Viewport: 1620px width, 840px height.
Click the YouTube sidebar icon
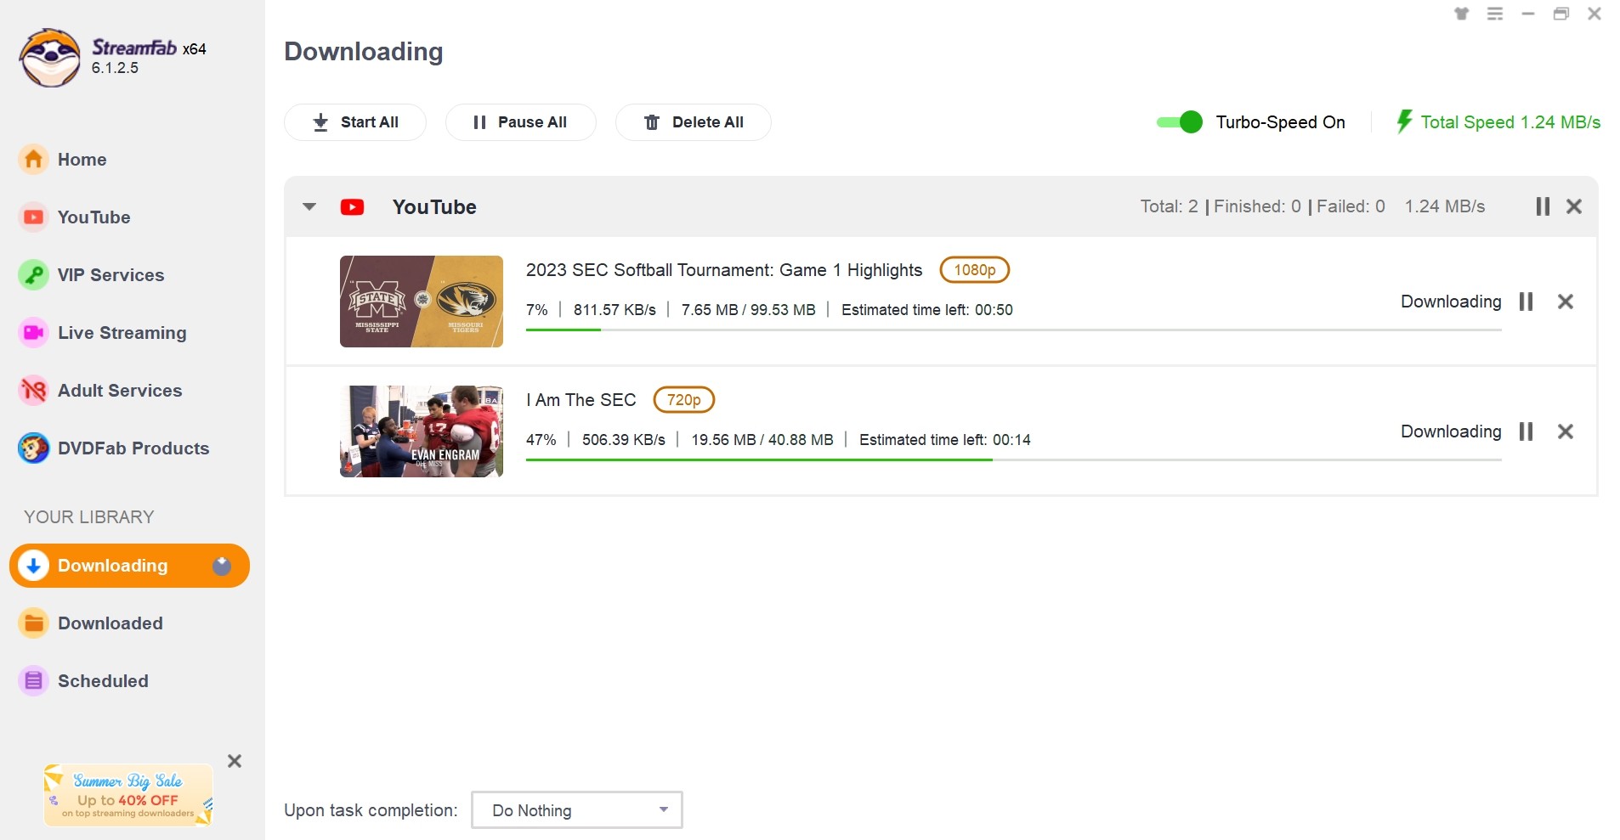point(33,217)
